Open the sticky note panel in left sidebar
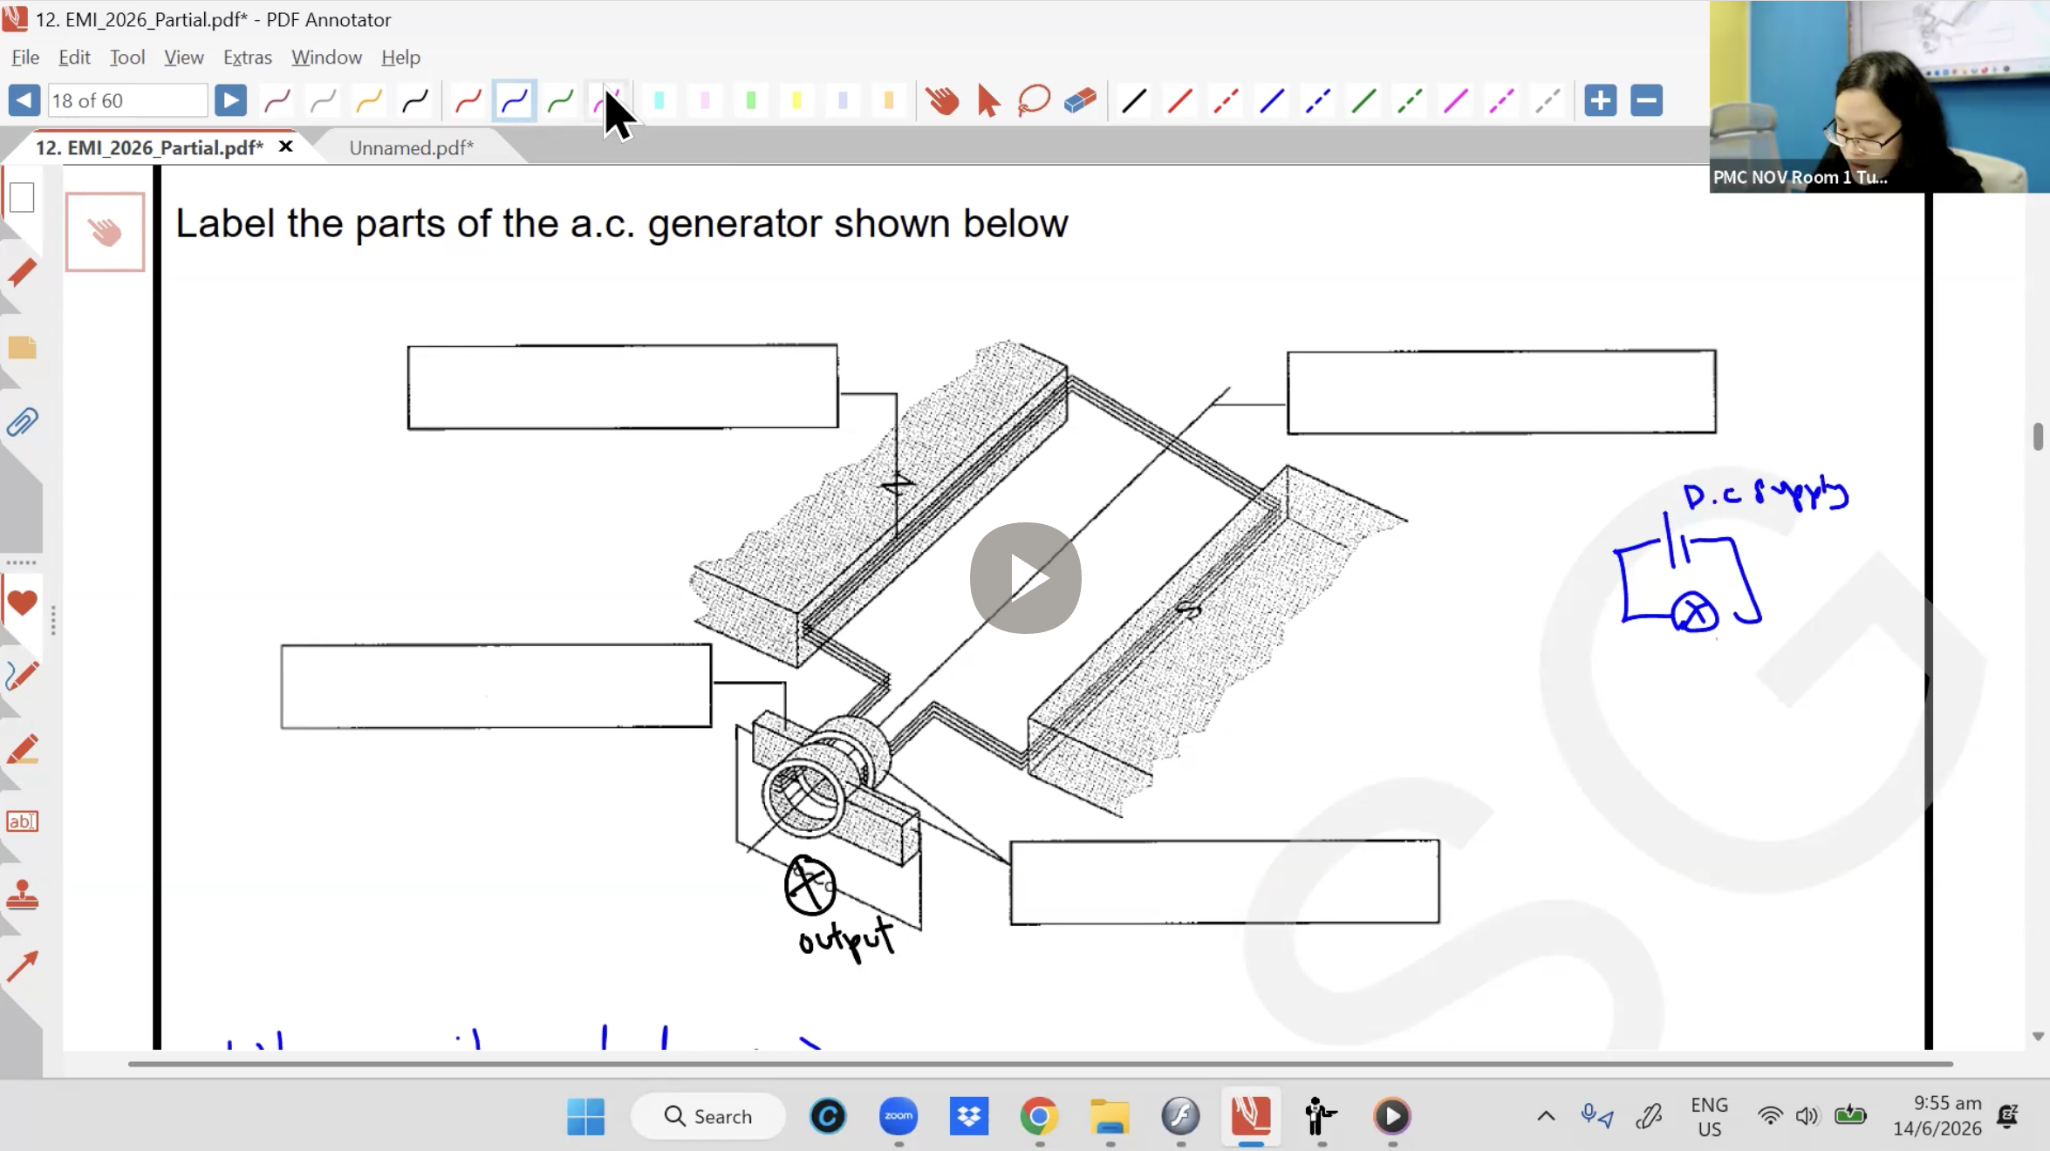 click(22, 348)
